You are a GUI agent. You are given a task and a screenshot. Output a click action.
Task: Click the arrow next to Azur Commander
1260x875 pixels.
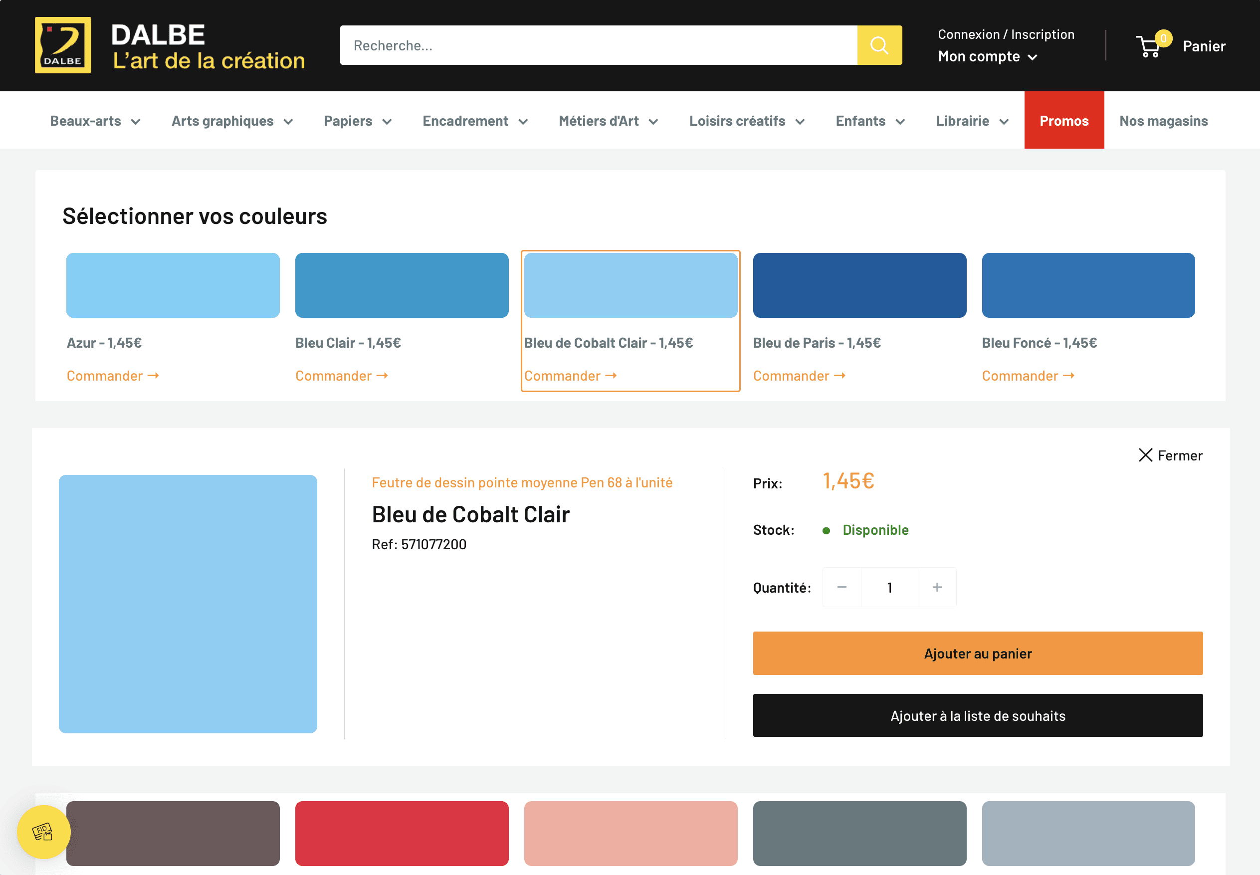point(154,376)
